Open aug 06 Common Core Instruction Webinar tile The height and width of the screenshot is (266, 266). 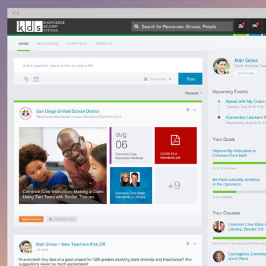click(x=131, y=146)
